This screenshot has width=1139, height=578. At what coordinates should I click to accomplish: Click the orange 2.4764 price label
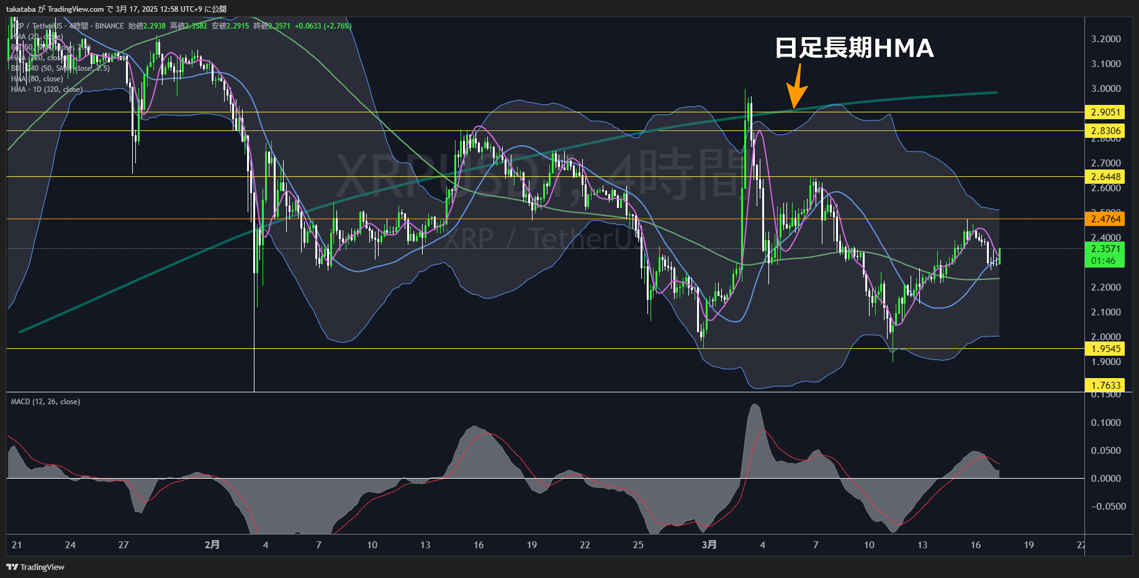click(1105, 219)
